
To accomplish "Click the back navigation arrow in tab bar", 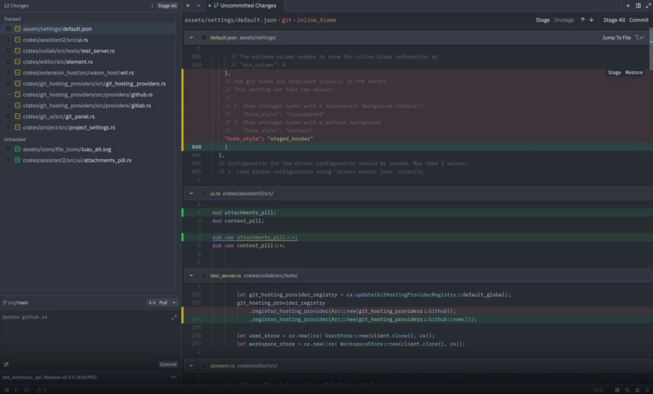I will point(188,5).
